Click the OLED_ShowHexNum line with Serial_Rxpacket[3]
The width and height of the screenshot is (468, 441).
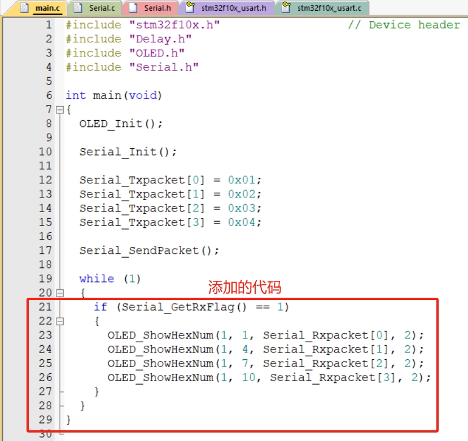point(269,378)
